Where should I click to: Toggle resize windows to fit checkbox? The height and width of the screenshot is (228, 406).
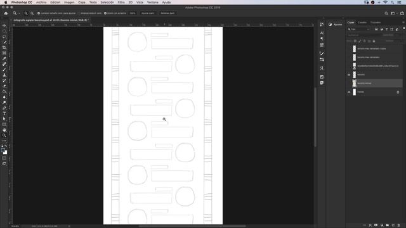(39, 13)
